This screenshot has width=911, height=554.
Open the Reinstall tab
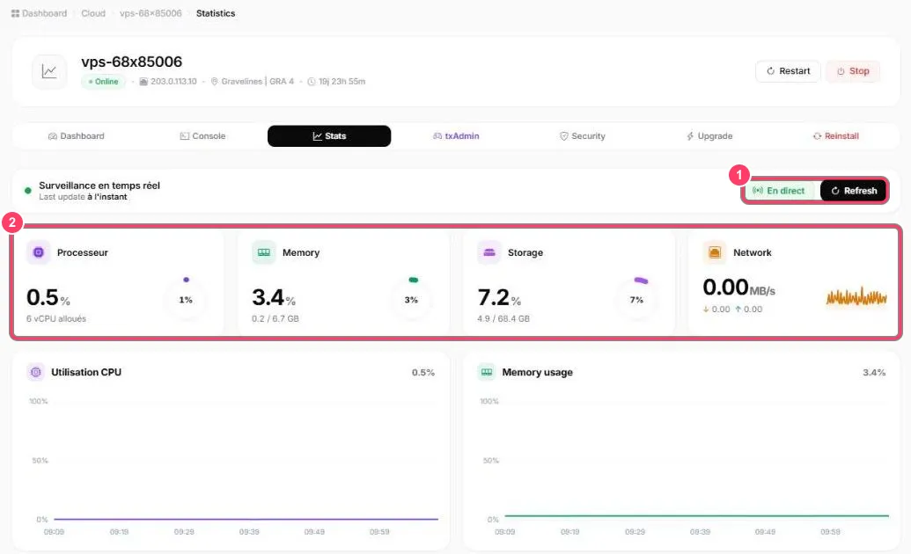point(835,136)
